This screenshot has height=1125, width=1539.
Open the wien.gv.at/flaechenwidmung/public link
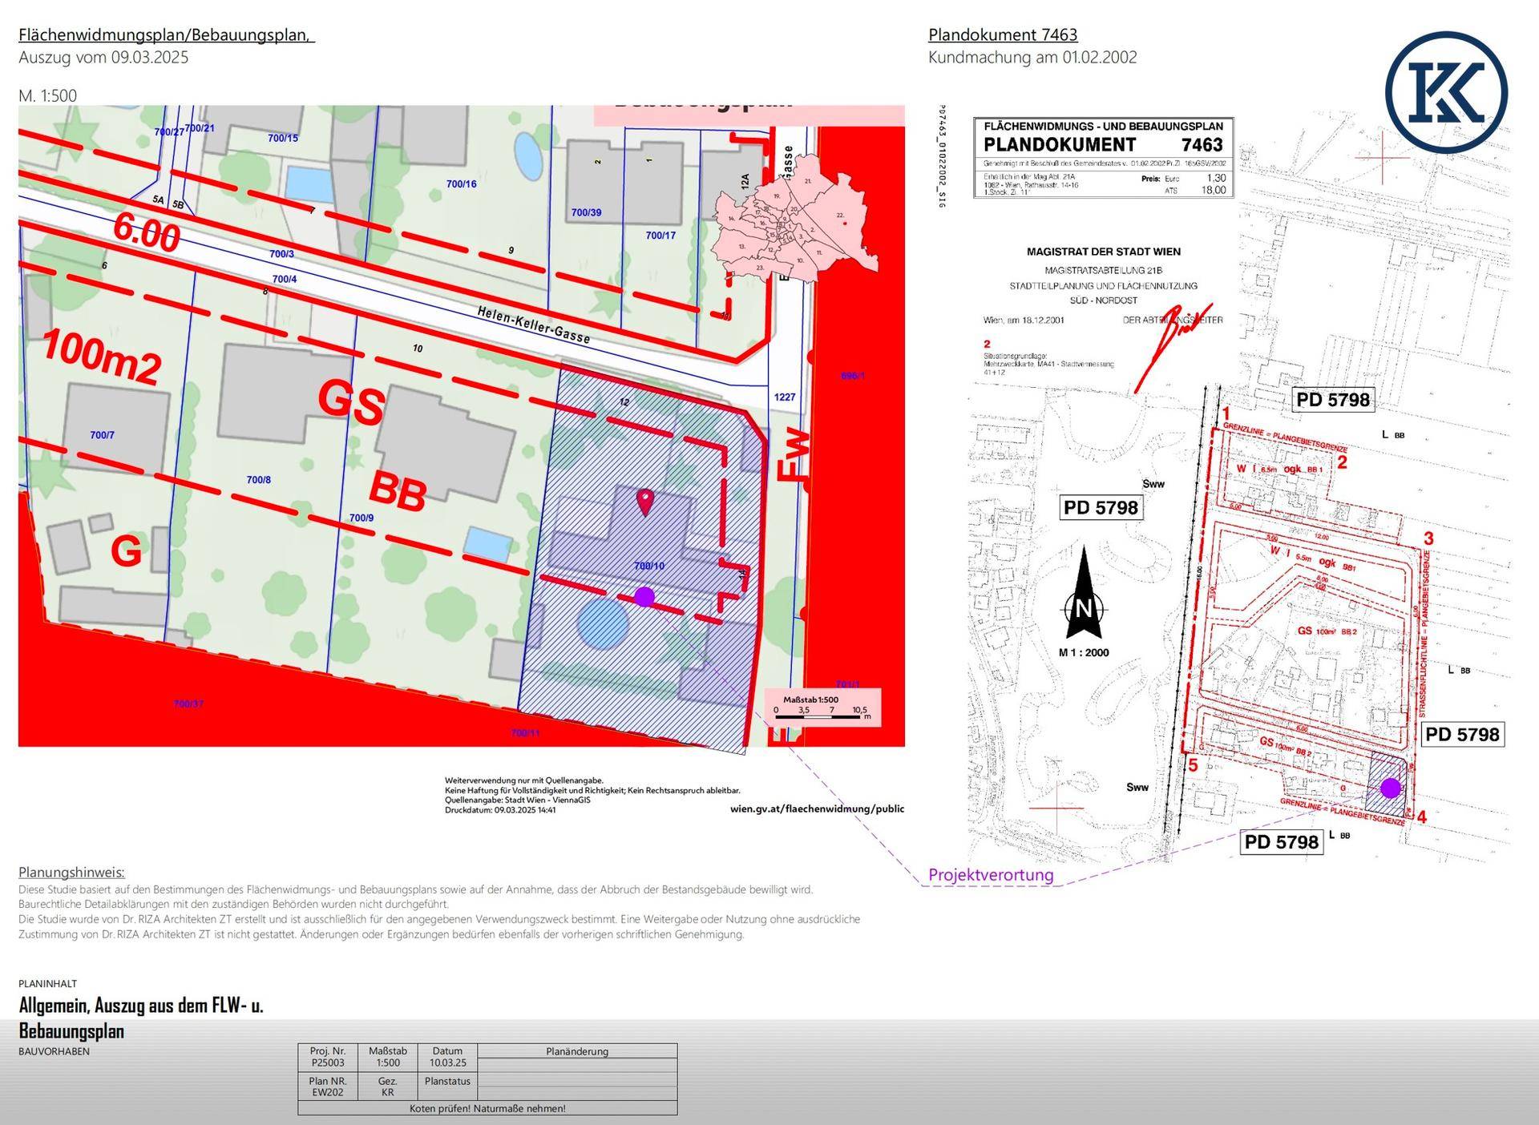pyautogui.click(x=817, y=808)
